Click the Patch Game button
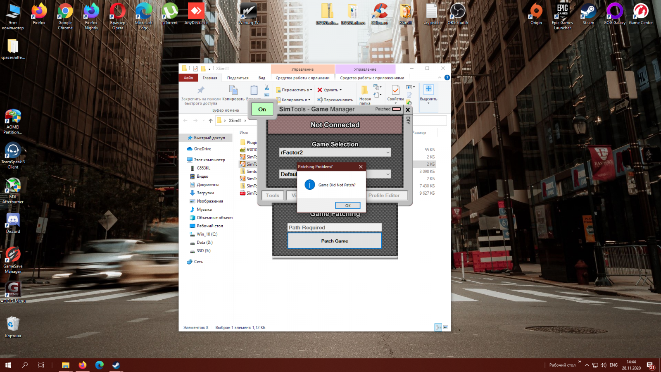Viewport: 661px width, 372px height. click(334, 241)
